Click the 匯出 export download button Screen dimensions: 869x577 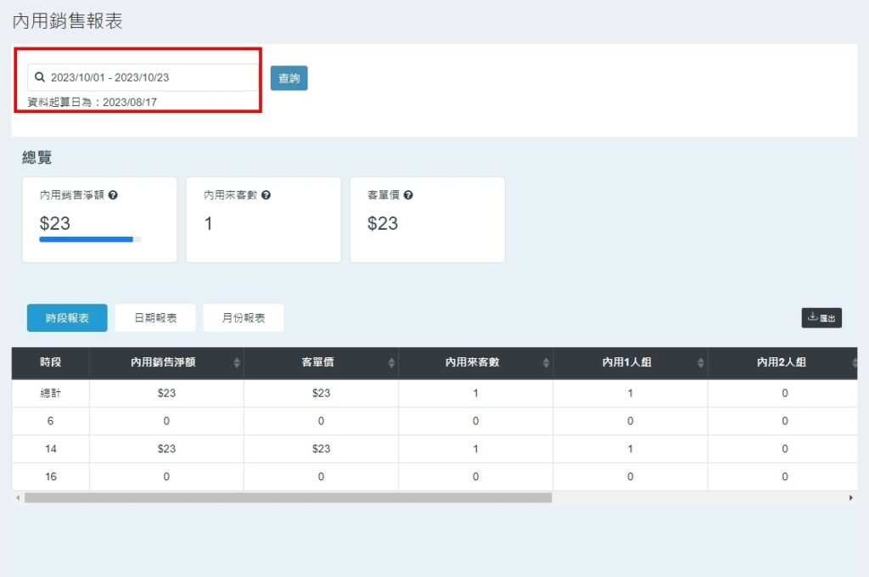point(821,318)
